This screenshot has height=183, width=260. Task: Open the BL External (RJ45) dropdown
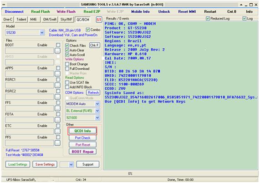(97, 111)
